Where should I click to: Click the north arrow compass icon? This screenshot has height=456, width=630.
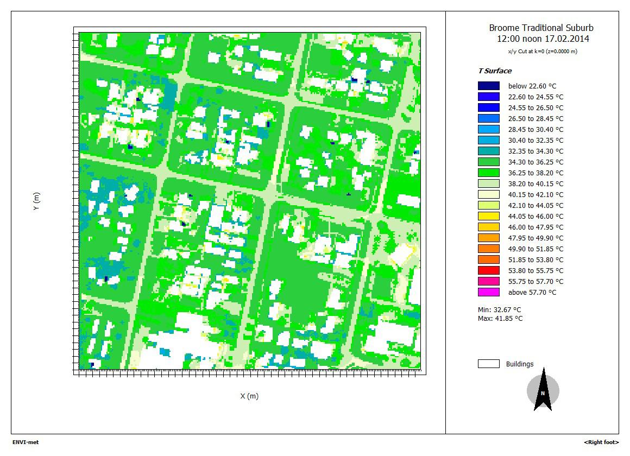tap(543, 390)
